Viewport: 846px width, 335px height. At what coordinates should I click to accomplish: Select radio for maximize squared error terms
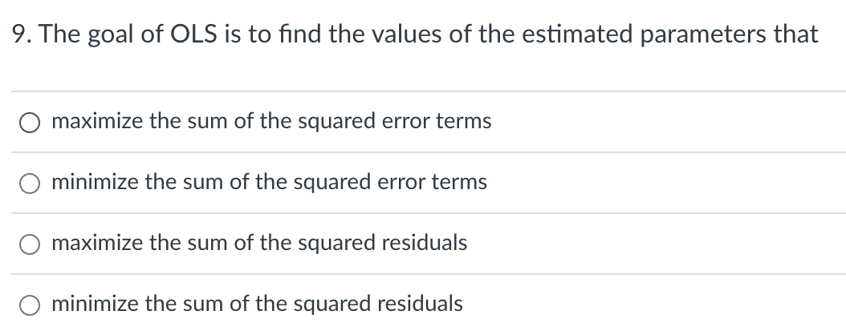pyautogui.click(x=29, y=123)
